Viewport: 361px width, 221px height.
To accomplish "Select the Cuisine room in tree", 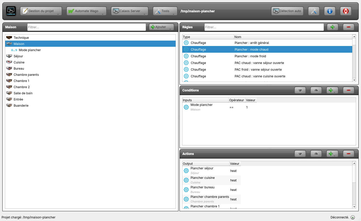I will pyautogui.click(x=90, y=62).
